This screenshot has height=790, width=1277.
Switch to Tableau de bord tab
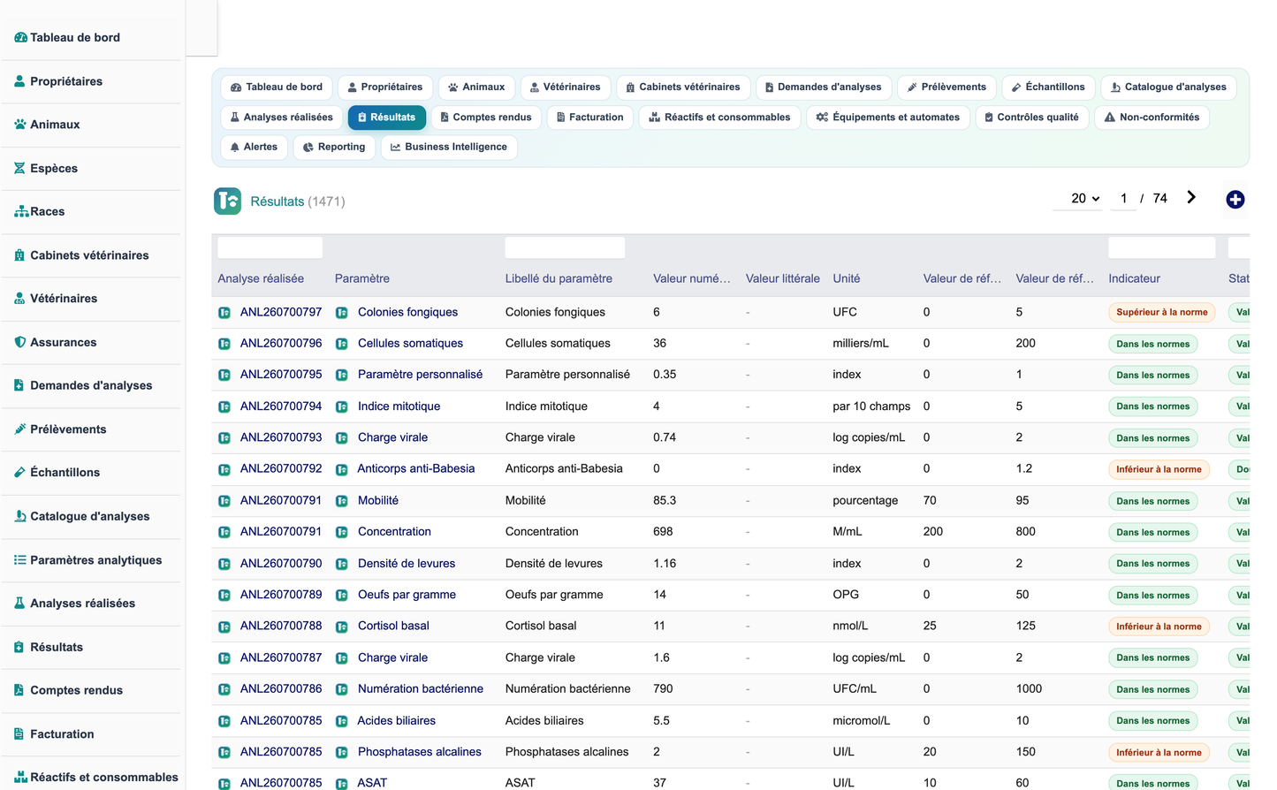coord(277,87)
